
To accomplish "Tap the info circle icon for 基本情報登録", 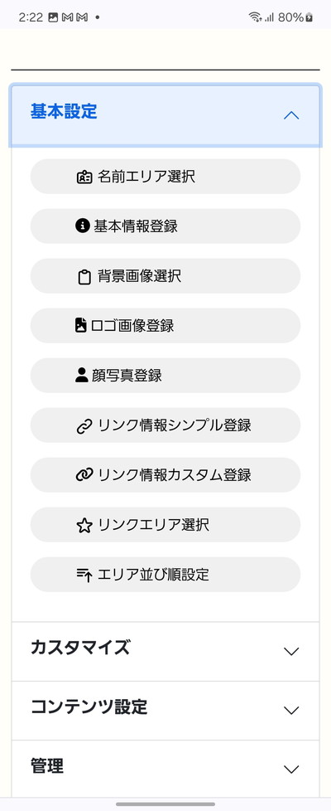I will click(82, 226).
